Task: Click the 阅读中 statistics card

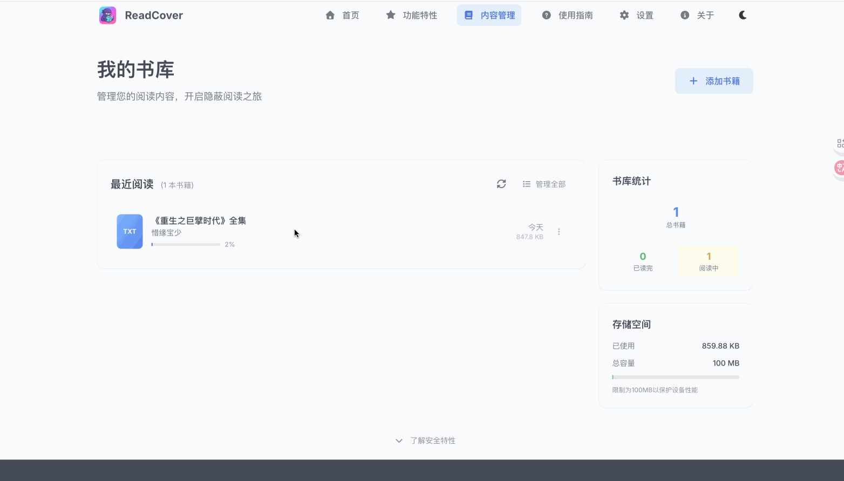Action: tap(709, 260)
